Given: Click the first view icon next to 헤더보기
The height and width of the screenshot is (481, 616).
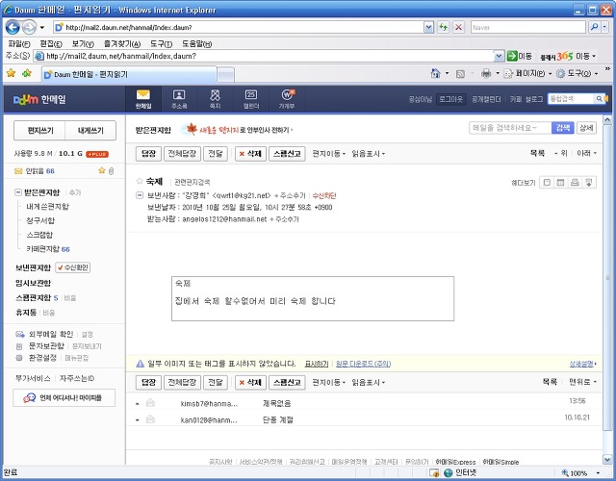Looking at the screenshot, I should pyautogui.click(x=547, y=182).
